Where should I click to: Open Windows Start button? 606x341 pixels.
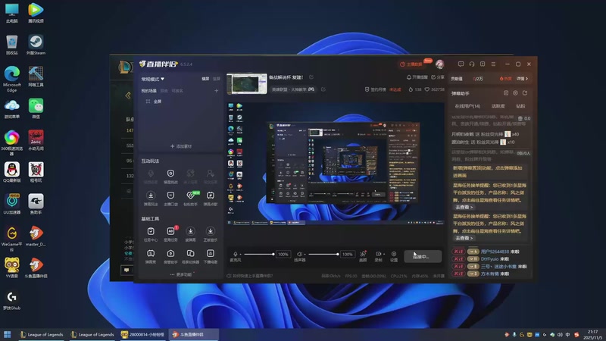pos(8,334)
